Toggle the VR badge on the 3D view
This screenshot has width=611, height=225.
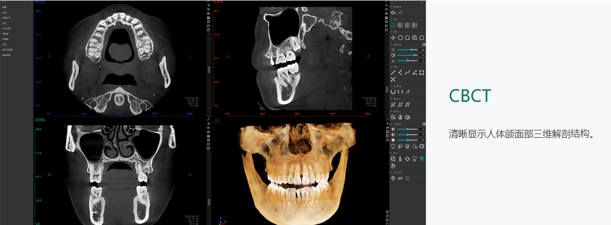217,121
